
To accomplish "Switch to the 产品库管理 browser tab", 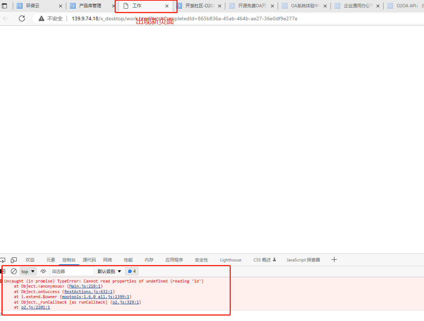I will tap(90, 6).
